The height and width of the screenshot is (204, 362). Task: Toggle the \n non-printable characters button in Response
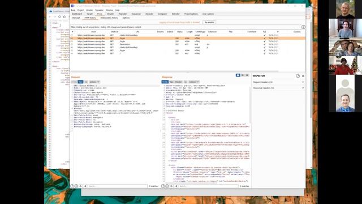[x=186, y=82]
